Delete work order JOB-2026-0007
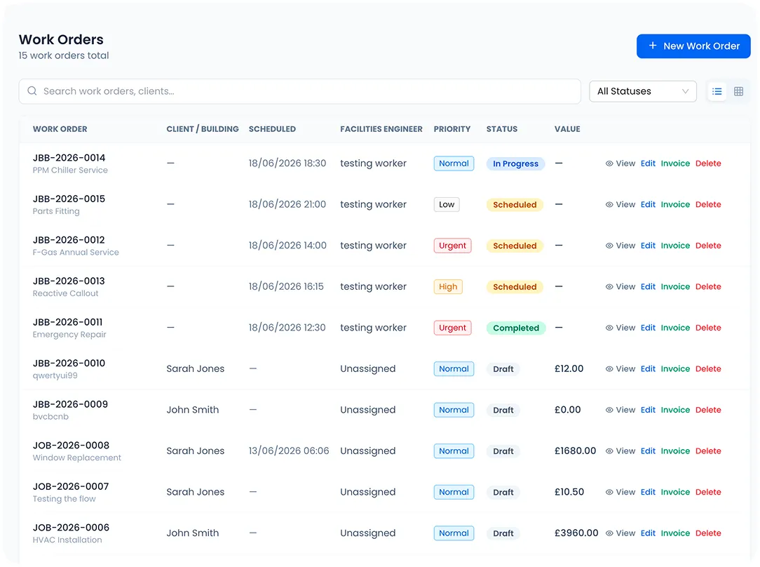 click(708, 492)
